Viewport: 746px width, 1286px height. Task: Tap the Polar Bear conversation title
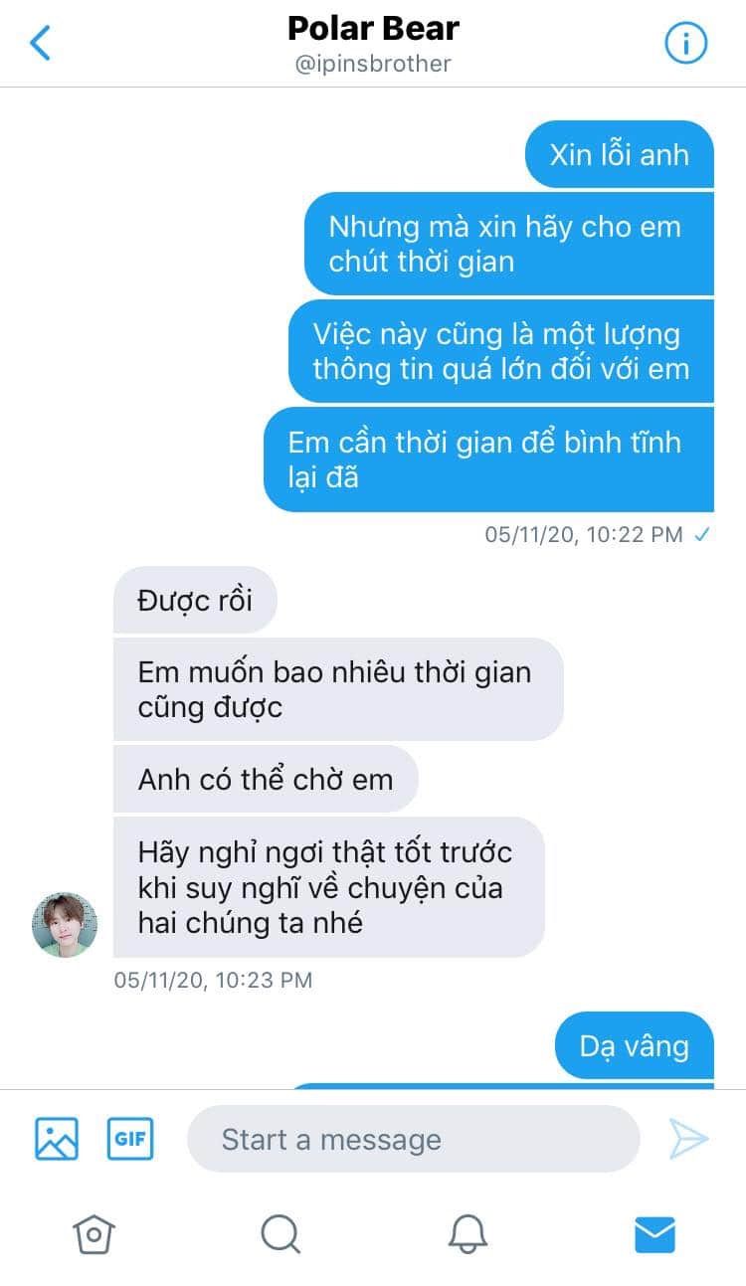point(373,29)
